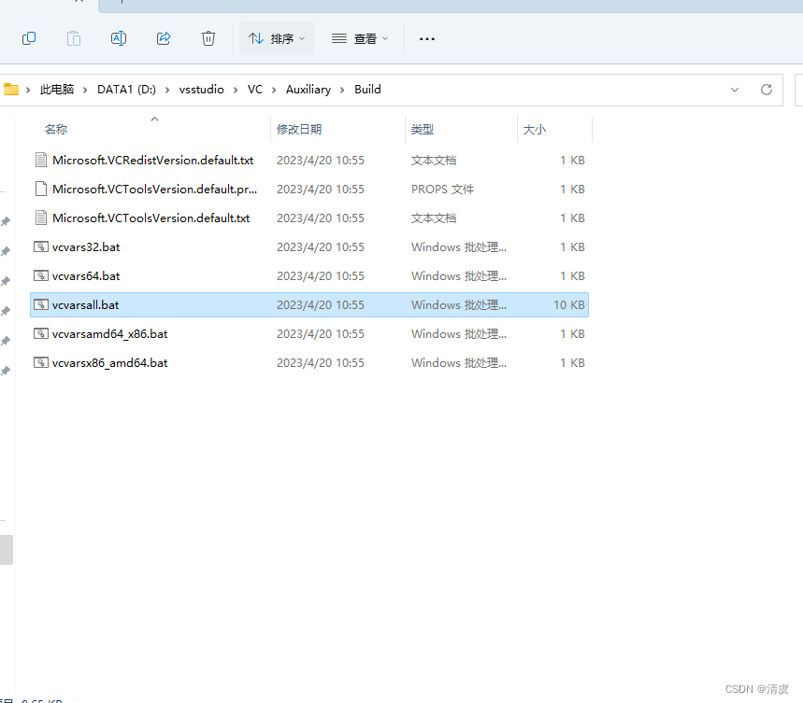Screen dimensions: 803x703
Task: Sort files by 大小 column header
Action: (x=535, y=130)
